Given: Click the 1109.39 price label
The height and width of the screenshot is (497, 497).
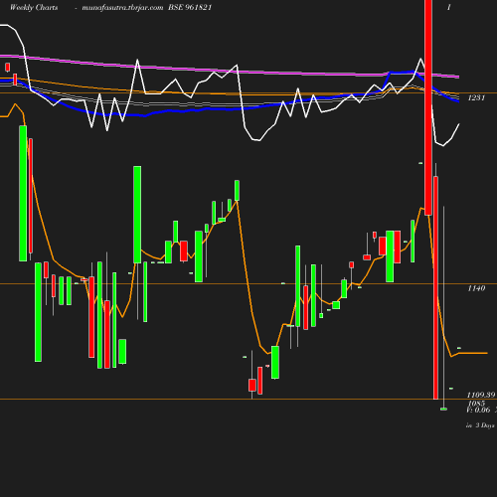Looking at the screenshot, I should pos(481,395).
